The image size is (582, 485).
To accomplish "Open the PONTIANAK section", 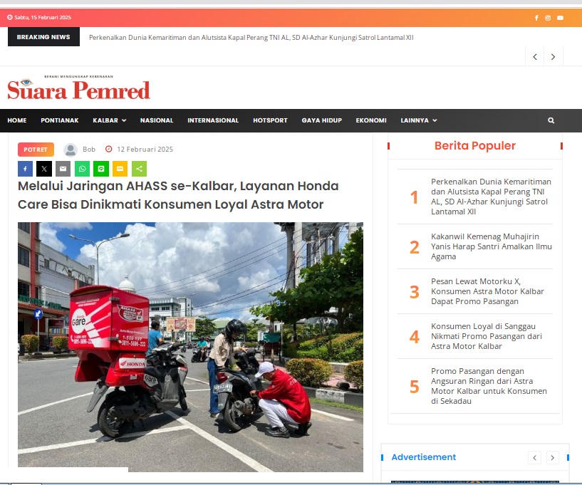I will click(60, 120).
